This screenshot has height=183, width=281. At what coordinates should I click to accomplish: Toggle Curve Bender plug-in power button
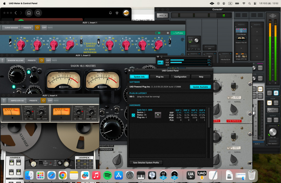point(37,27)
